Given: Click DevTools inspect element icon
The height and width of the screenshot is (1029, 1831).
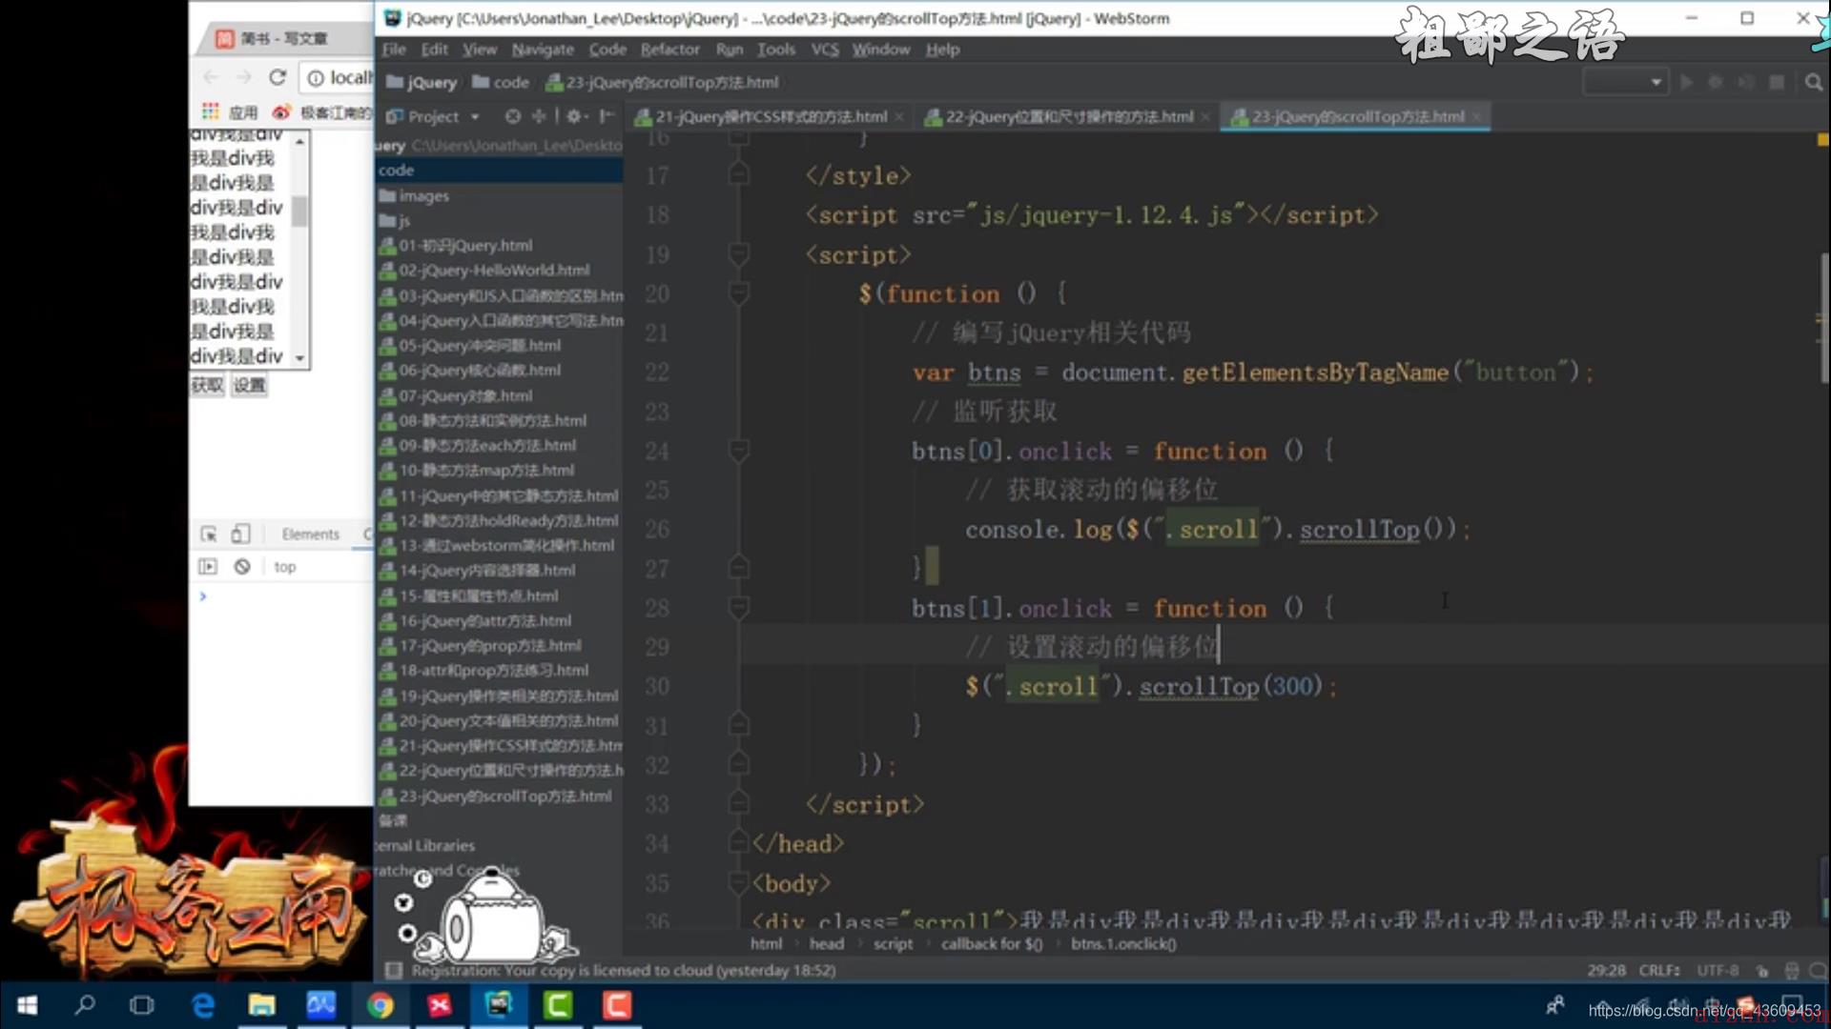Looking at the screenshot, I should click(x=209, y=534).
